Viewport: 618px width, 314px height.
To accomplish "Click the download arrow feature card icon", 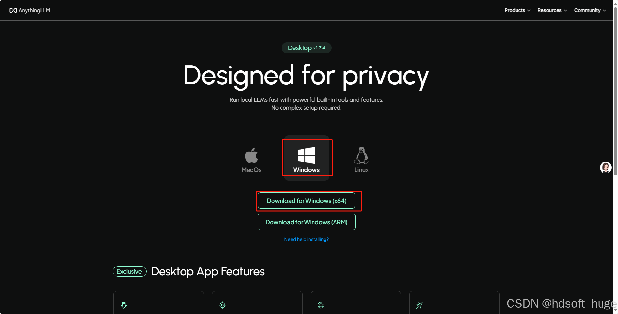I will pyautogui.click(x=124, y=305).
